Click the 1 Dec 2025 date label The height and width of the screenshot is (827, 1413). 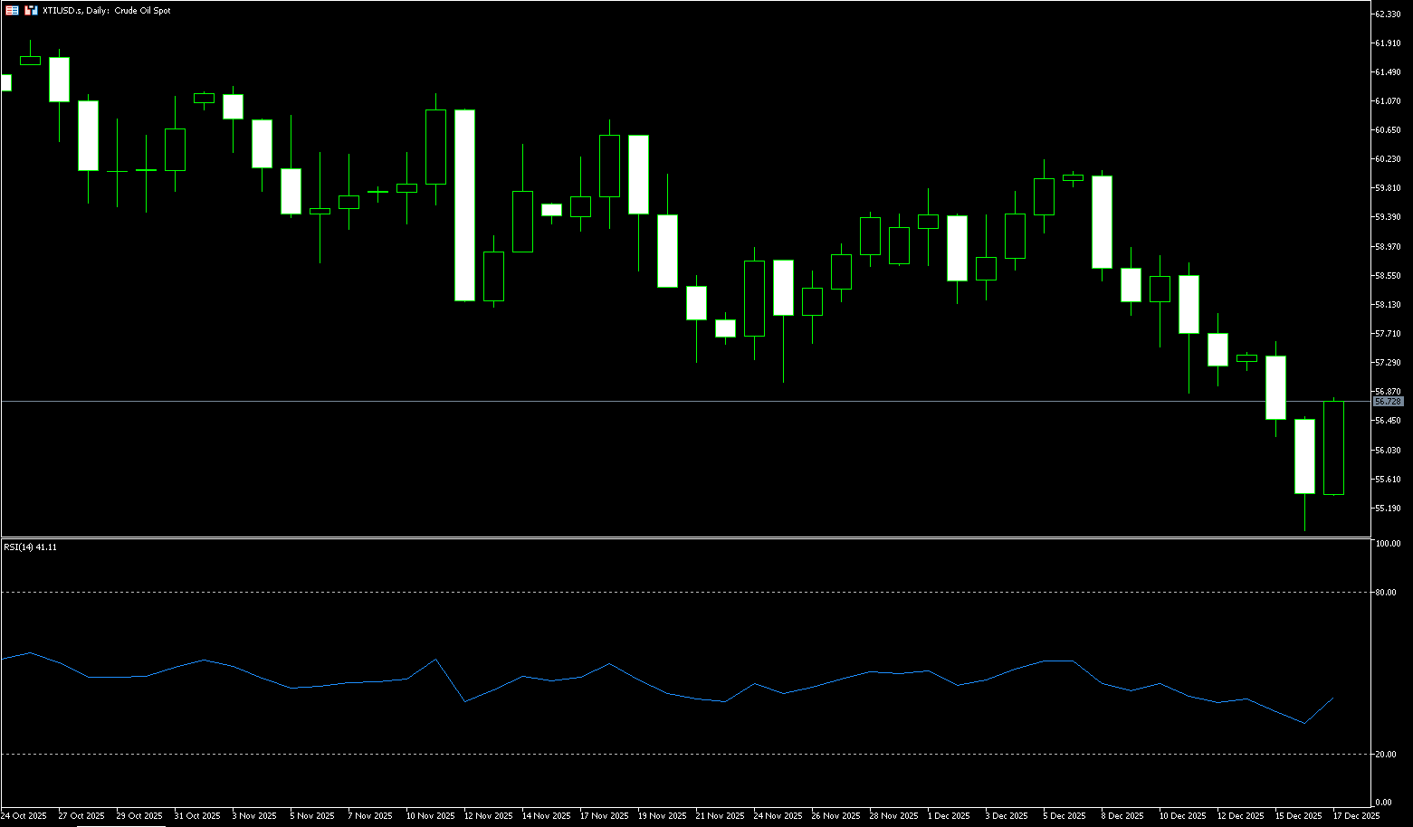click(950, 816)
